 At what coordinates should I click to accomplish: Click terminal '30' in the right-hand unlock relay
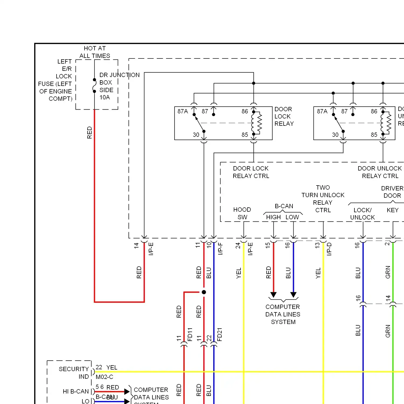[x=335, y=135]
